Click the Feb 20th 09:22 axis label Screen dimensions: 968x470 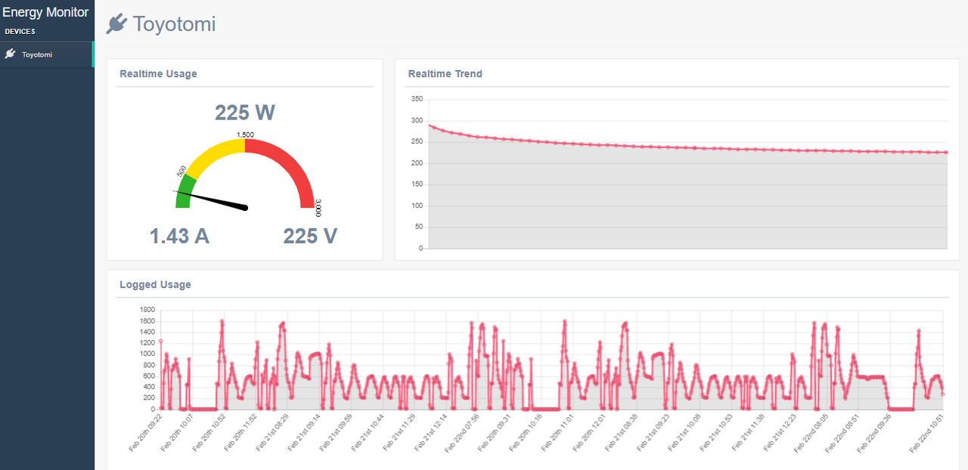tap(145, 432)
